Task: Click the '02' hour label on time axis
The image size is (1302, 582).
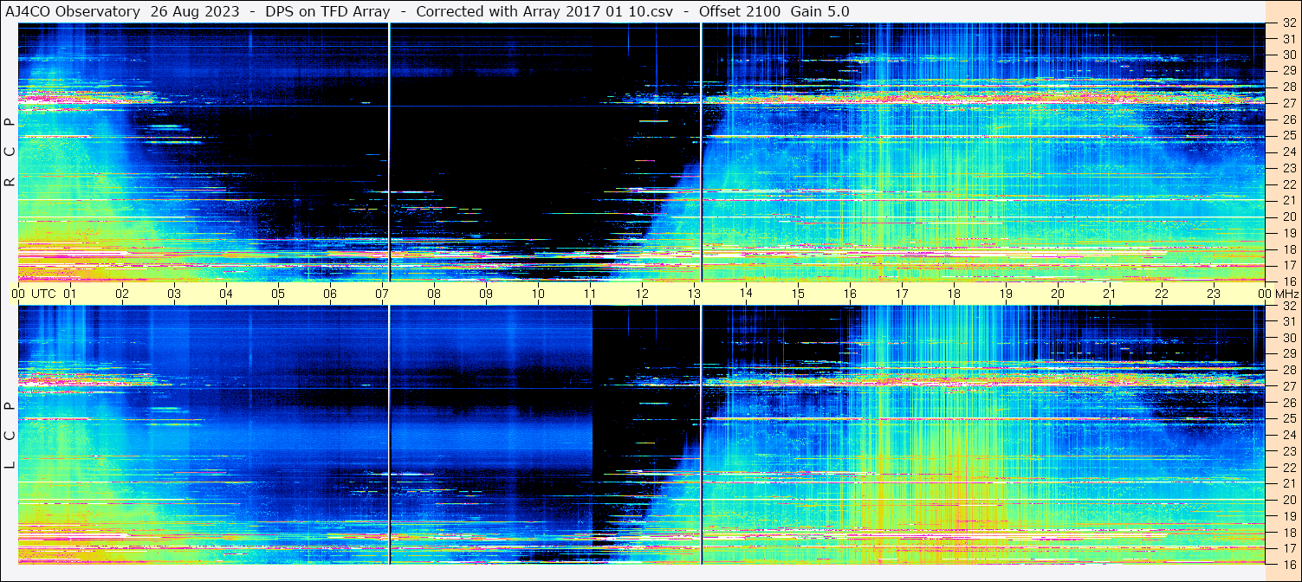Action: coord(122,294)
